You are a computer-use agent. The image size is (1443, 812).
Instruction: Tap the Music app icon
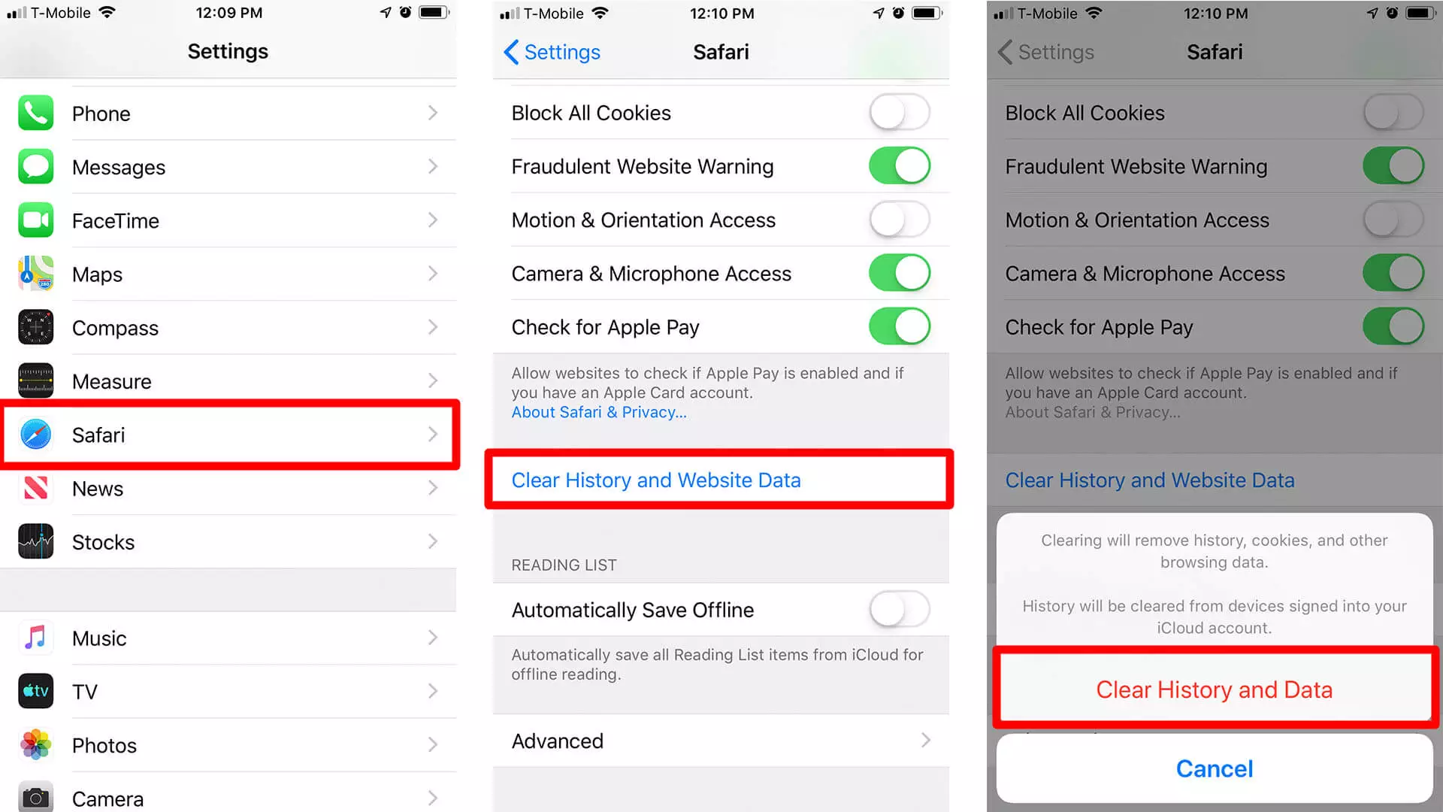point(35,638)
